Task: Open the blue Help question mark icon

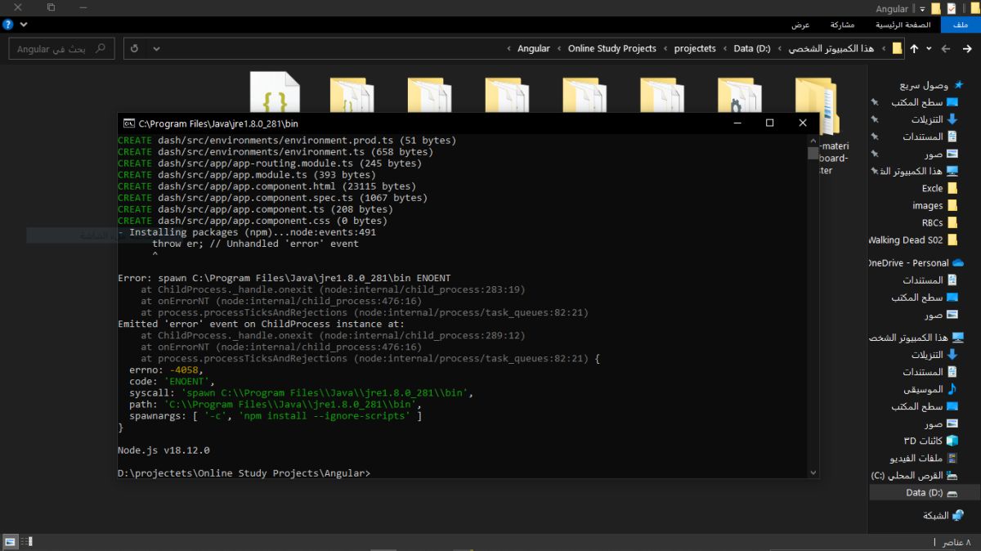Action: pos(8,25)
